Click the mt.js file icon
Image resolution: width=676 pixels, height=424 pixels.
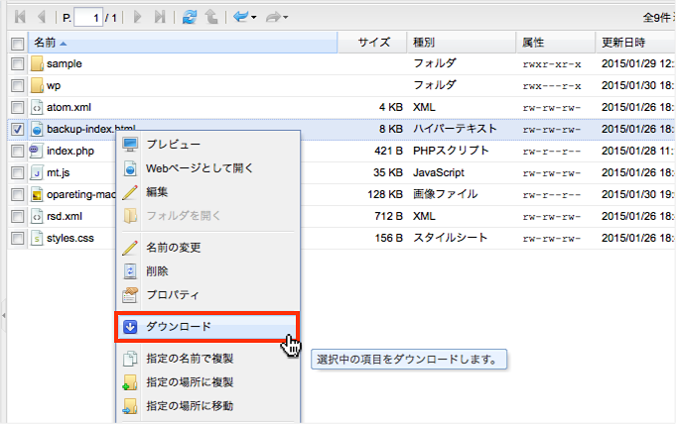37,172
